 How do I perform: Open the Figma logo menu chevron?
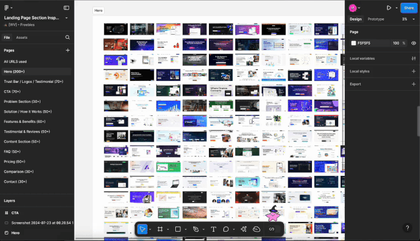coord(12,8)
